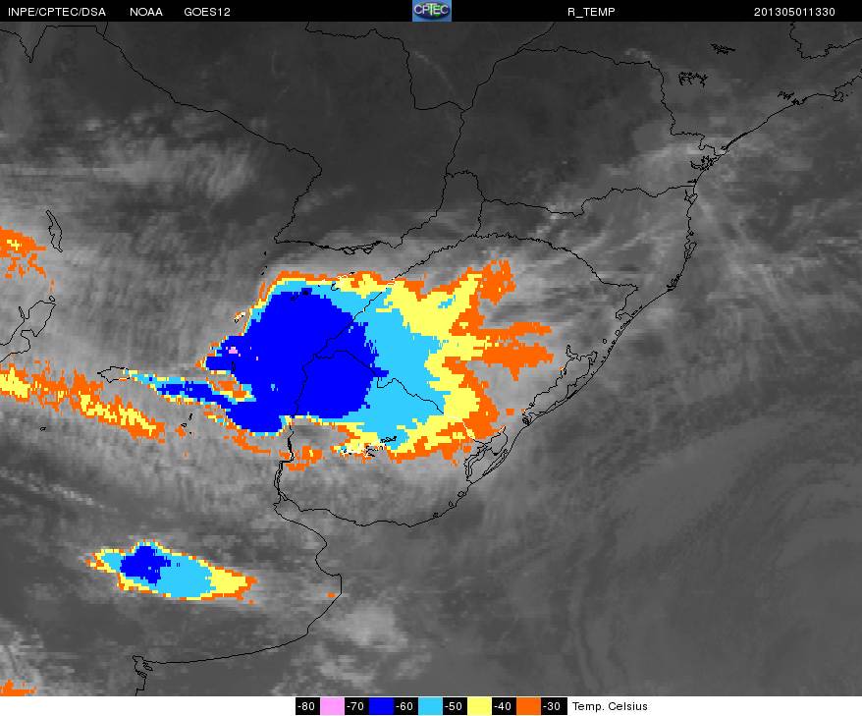Click the CPTEC logo in header
This screenshot has height=716, width=862.
(x=432, y=11)
